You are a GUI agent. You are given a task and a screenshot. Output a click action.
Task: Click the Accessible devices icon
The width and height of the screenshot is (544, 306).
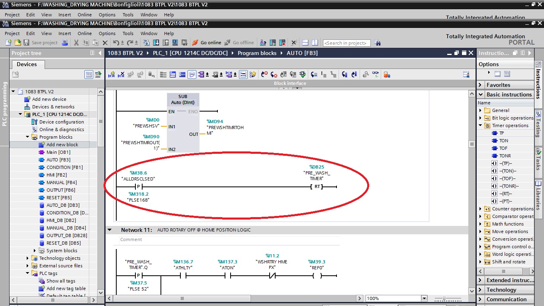(x=262, y=43)
